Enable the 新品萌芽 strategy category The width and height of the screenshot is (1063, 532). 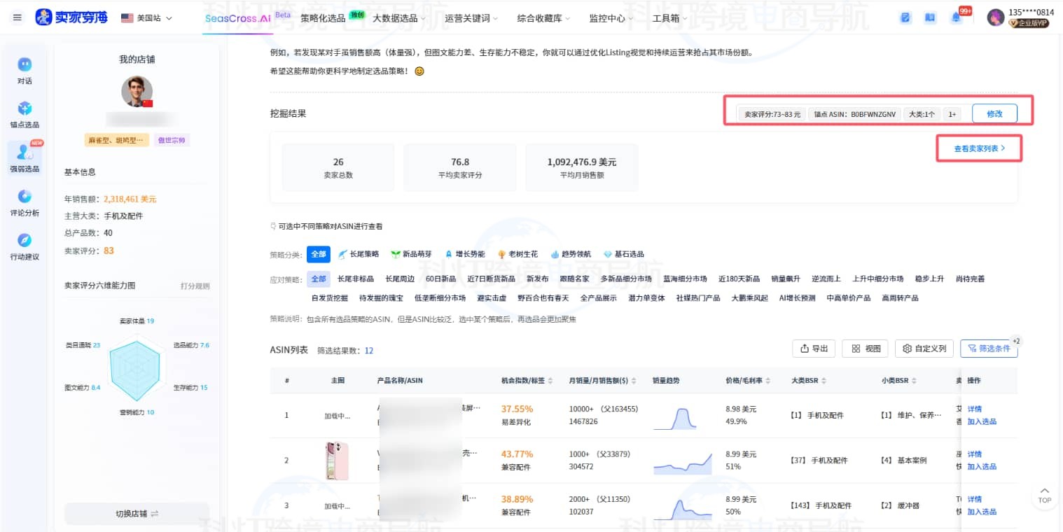click(417, 254)
